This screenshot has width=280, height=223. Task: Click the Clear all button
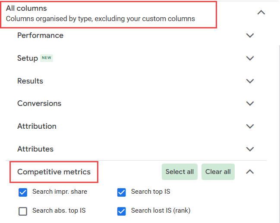click(218, 172)
